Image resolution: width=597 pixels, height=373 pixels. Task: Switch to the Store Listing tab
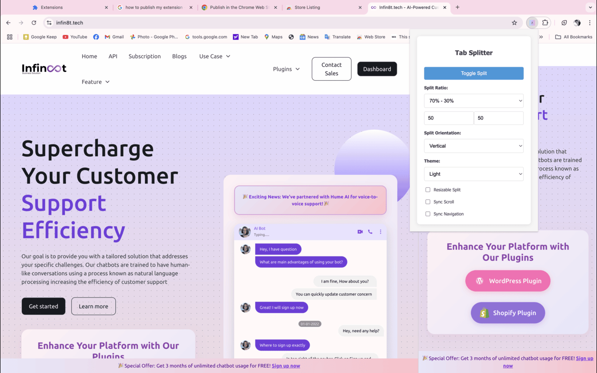324,7
